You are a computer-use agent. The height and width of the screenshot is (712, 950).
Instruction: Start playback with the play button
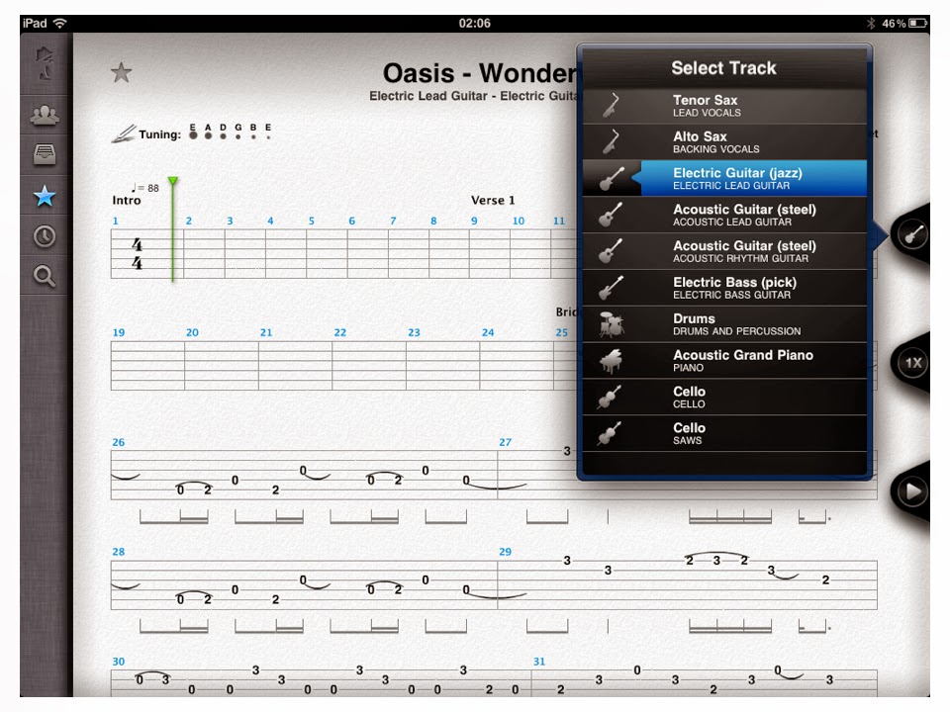(x=912, y=491)
